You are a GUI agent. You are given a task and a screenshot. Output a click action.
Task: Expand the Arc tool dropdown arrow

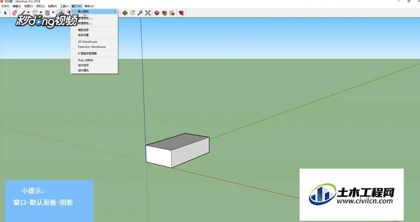(x=41, y=12)
